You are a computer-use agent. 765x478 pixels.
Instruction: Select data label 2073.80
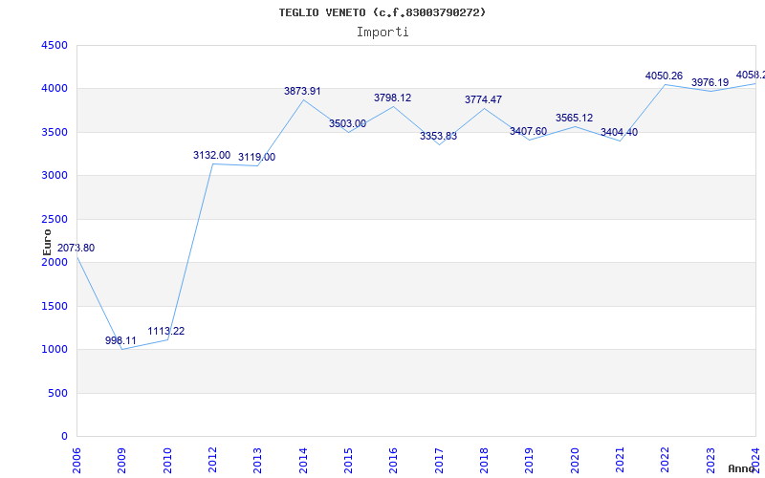pyautogui.click(x=76, y=248)
